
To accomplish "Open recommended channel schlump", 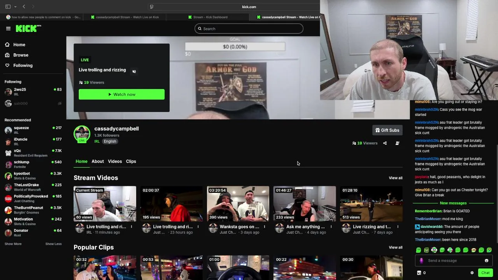I will coord(33,164).
